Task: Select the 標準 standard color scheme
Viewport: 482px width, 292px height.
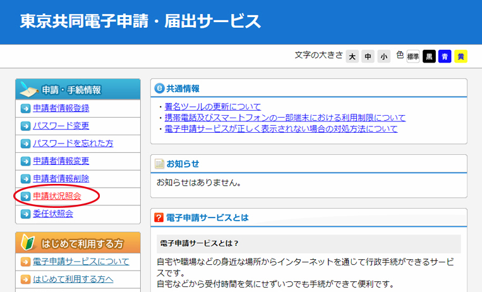Action: (x=413, y=57)
